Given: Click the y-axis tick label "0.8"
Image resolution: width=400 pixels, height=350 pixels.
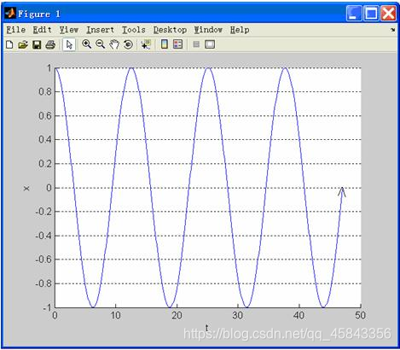Looking at the screenshot, I should point(45,91).
